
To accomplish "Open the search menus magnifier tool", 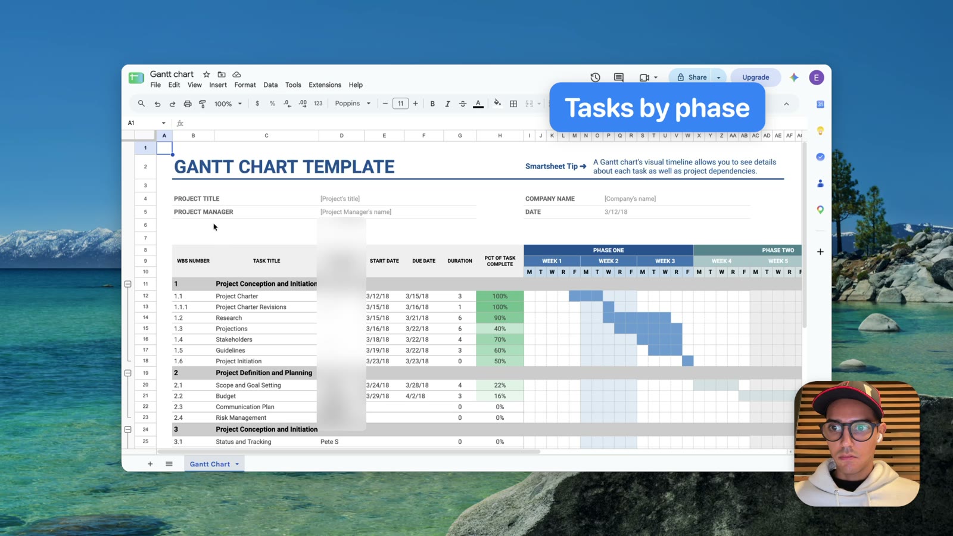I will point(141,104).
